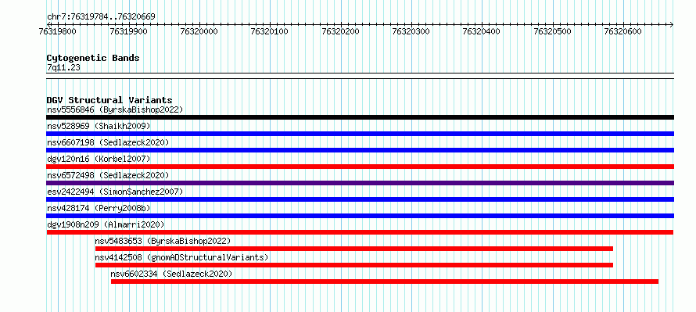Click ruler position 76320400
Viewport: 696px width, 312px height.
point(482,31)
